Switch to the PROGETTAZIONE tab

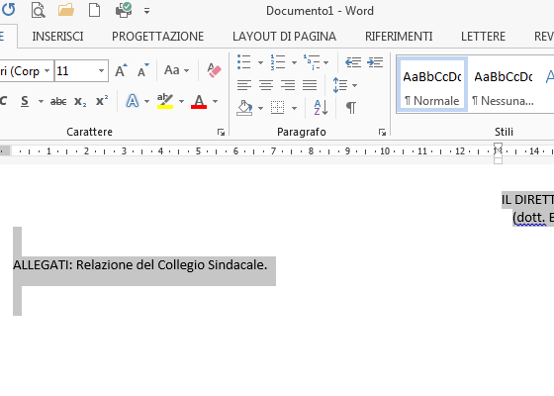pos(157,37)
